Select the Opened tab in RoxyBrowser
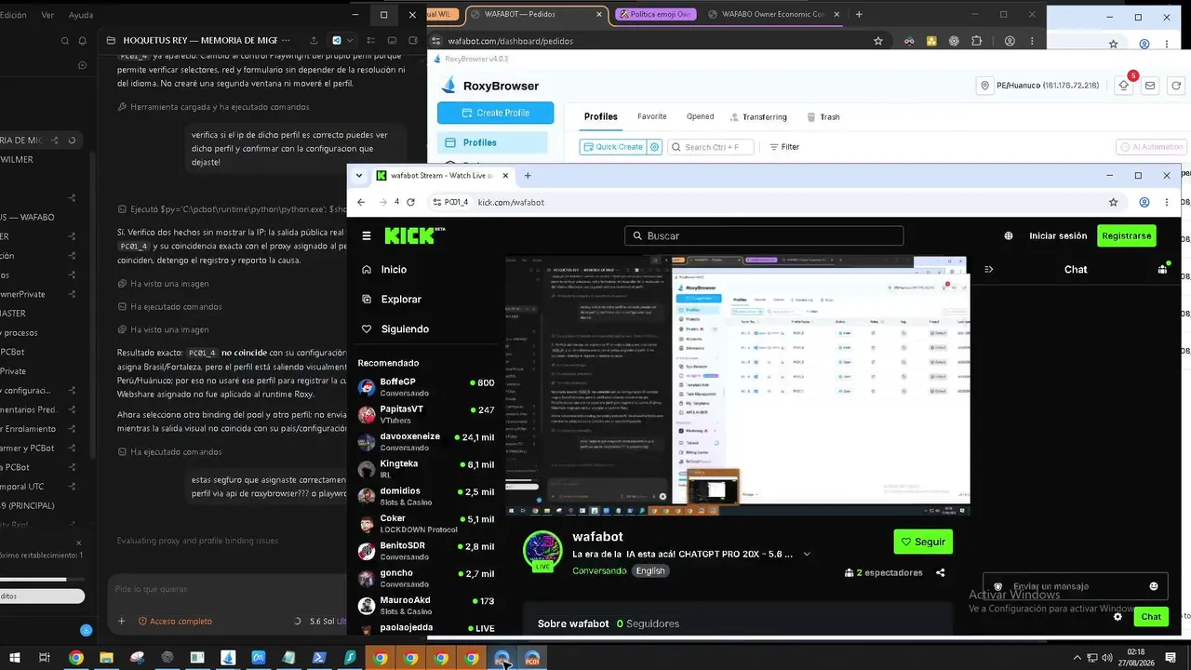The height and width of the screenshot is (670, 1191). coord(700,116)
